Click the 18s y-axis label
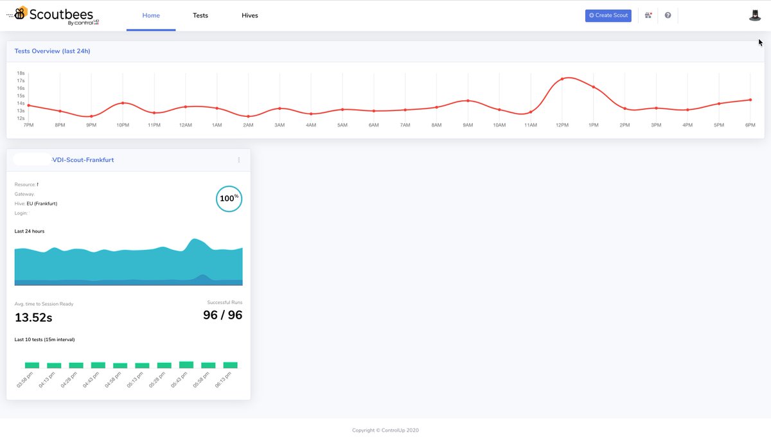Viewport: 771px width, 442px height. (21, 73)
